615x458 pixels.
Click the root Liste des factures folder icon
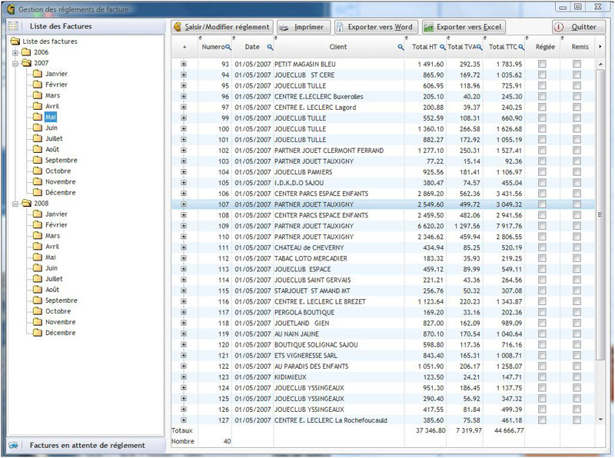coord(15,41)
